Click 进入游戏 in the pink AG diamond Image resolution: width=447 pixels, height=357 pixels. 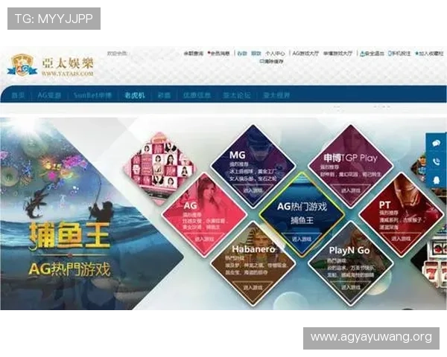click(204, 239)
